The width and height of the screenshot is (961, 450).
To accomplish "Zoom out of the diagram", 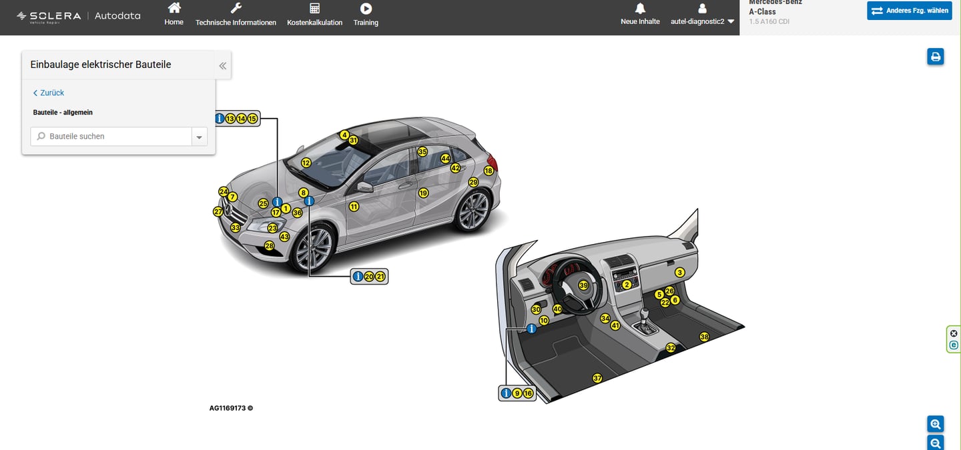I will point(936,443).
